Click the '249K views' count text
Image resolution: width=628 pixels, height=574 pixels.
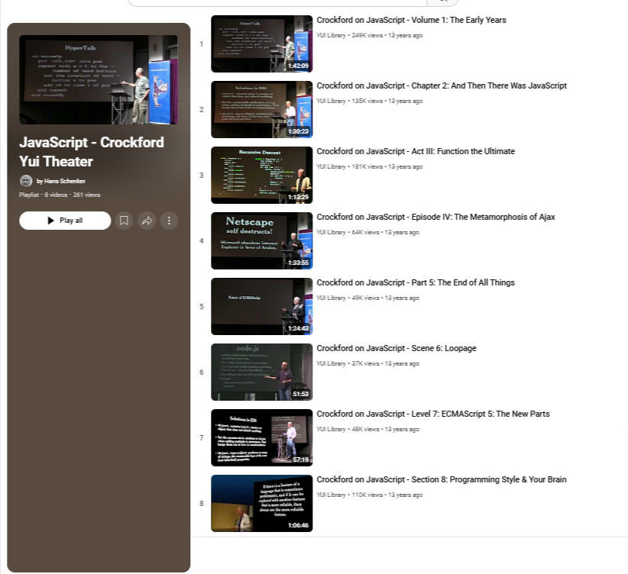(367, 35)
